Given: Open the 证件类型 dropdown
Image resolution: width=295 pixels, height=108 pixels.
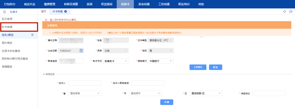Looking at the screenshot, I should pos(161,40).
